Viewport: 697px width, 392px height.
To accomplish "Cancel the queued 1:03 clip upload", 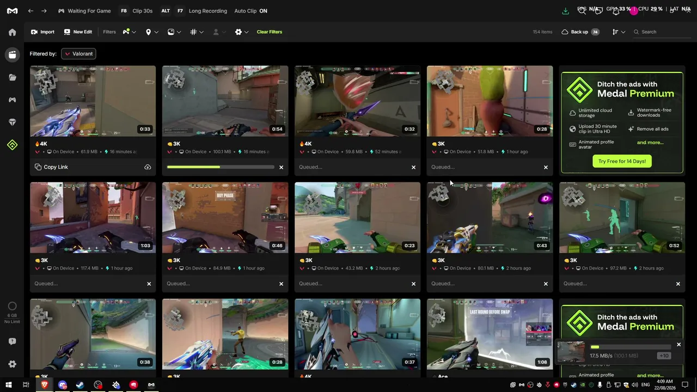I will [x=149, y=284].
